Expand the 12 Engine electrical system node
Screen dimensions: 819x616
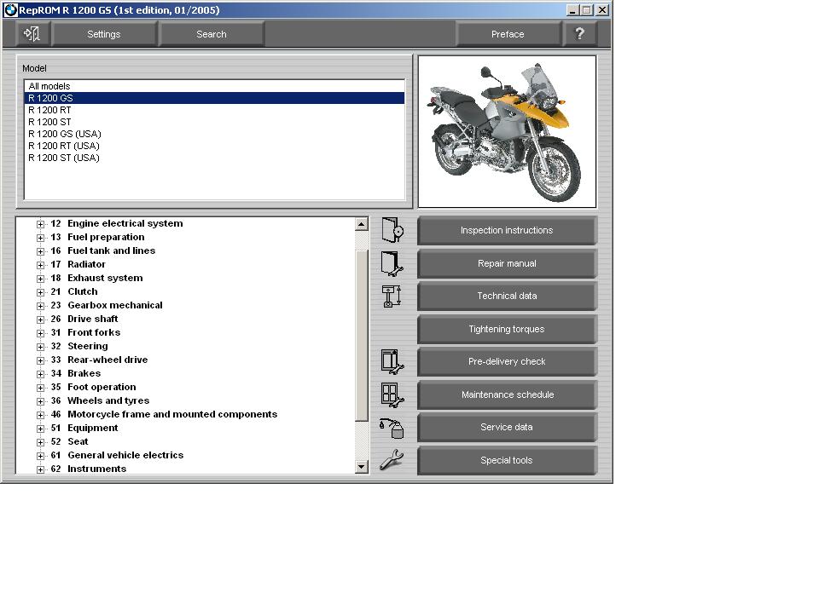coord(40,224)
